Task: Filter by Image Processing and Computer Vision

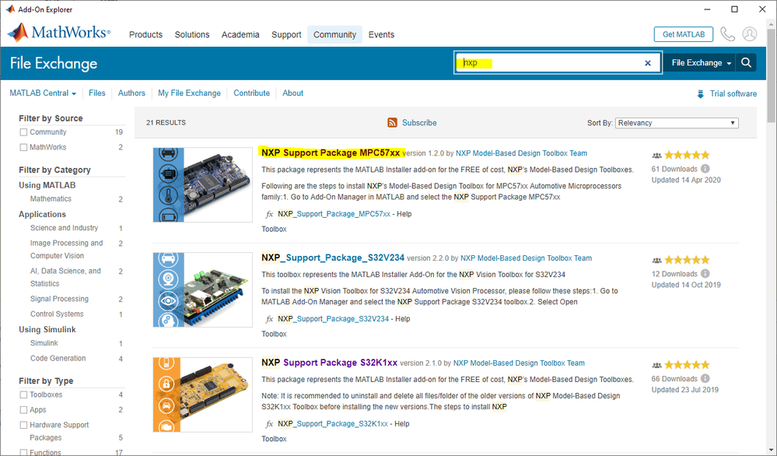Action: (x=66, y=249)
